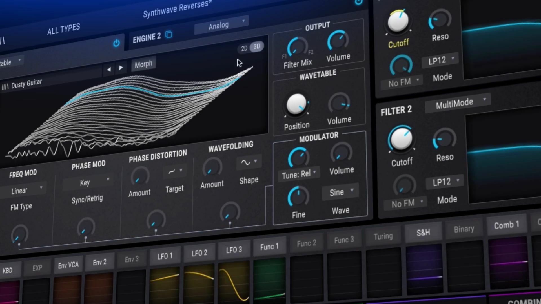Select the Func 3 tab
The height and width of the screenshot is (304, 541).
click(344, 240)
